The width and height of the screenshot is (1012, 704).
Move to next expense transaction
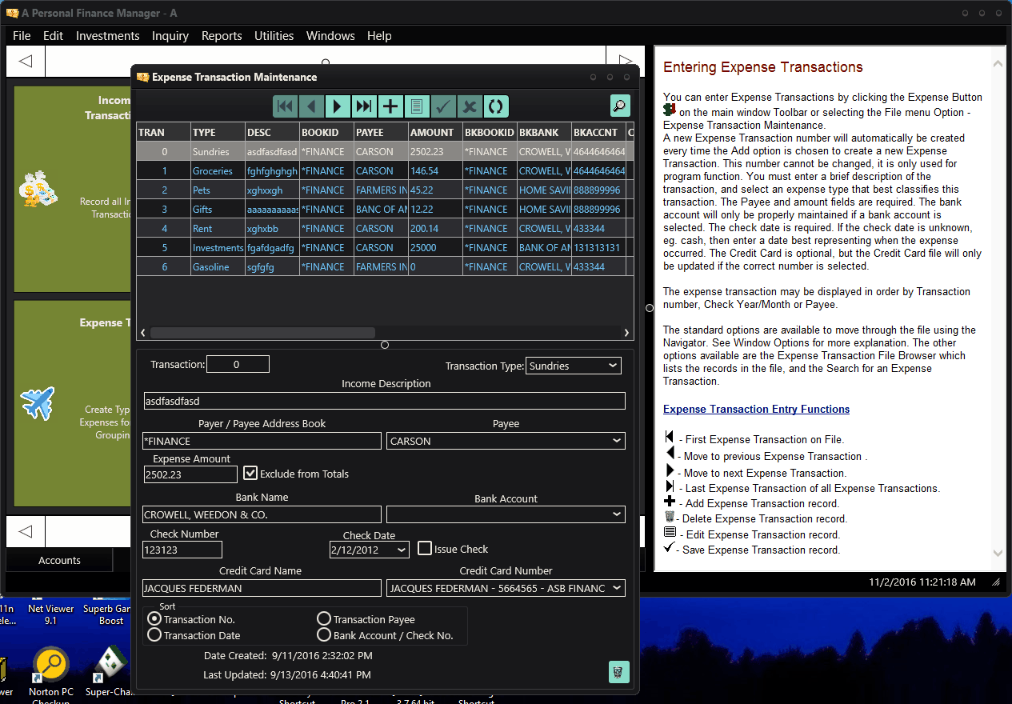tap(338, 106)
